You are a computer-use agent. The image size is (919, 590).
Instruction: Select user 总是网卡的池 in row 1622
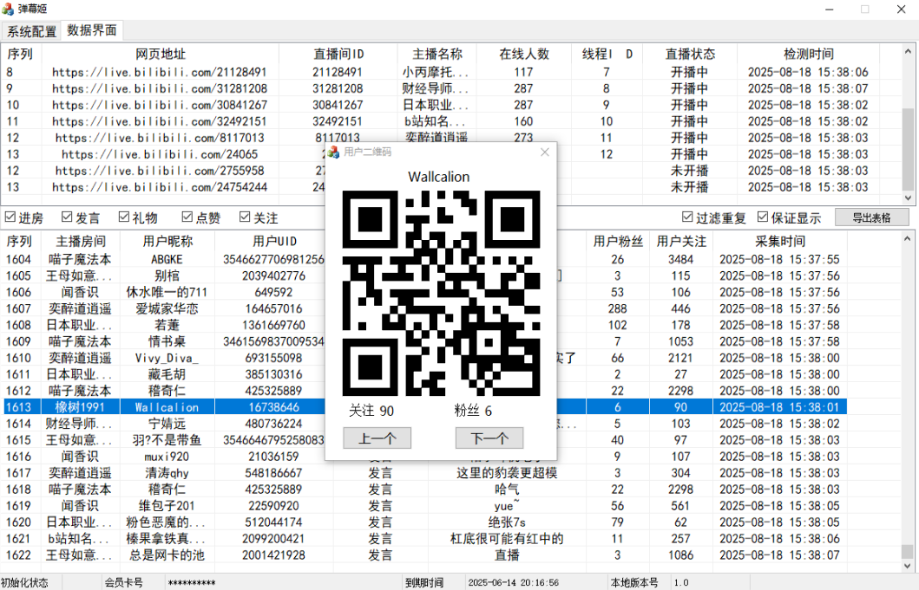point(167,554)
